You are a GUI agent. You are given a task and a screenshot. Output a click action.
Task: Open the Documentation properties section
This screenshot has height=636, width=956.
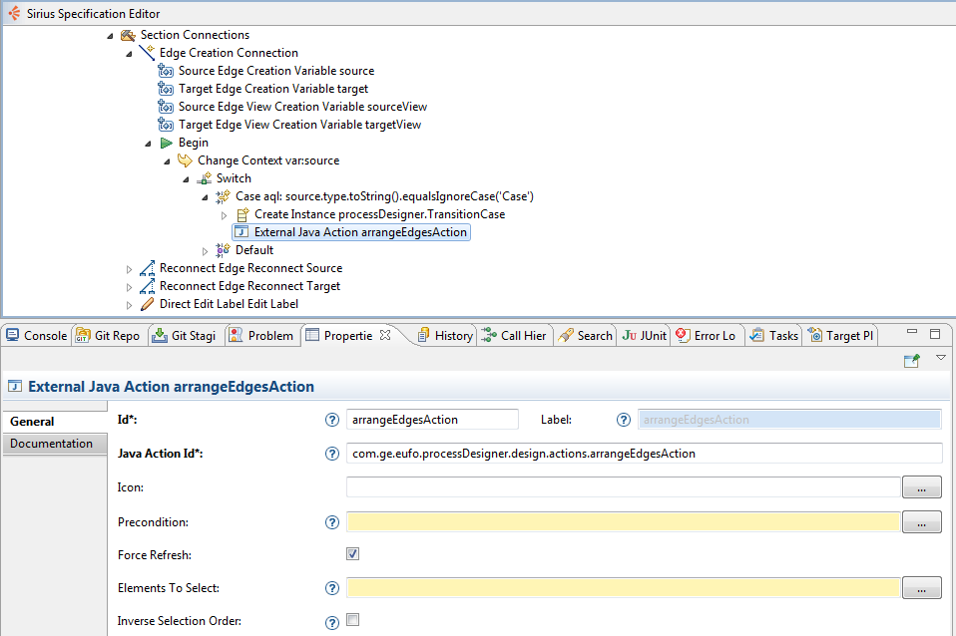[54, 444]
